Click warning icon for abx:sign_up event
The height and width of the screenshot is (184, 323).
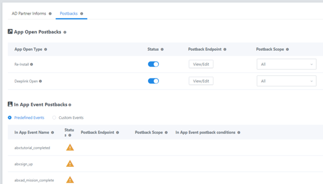(x=70, y=164)
